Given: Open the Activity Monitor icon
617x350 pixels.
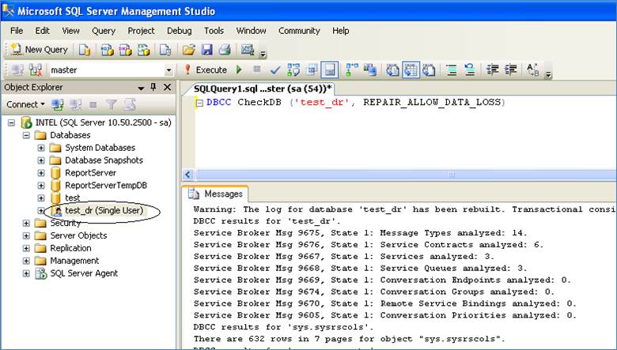Looking at the screenshot, I should pos(248,50).
